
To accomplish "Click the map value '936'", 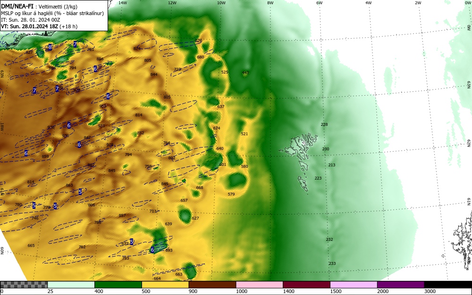I will [51, 127].
